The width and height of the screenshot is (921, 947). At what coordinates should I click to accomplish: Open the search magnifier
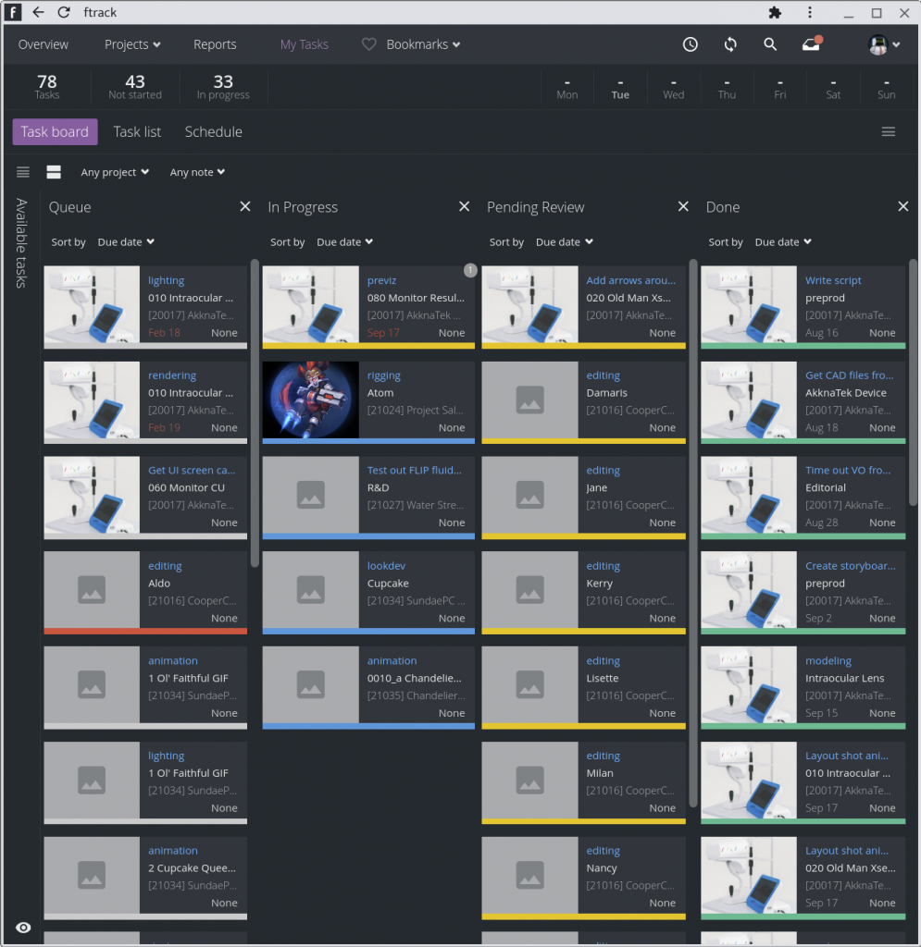(770, 44)
